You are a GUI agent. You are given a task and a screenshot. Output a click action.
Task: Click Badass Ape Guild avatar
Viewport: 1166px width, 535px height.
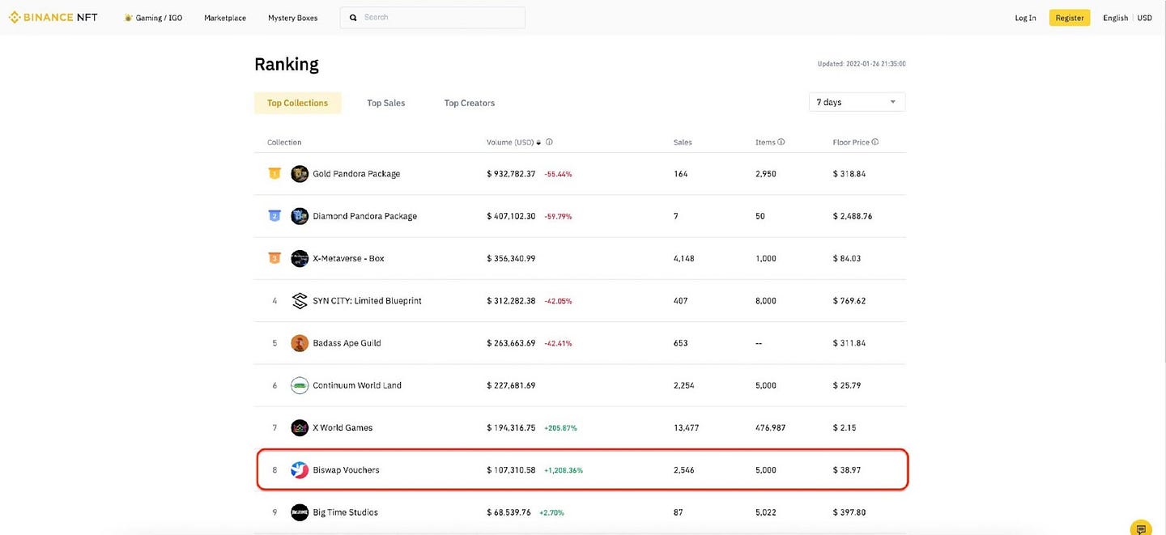click(x=300, y=343)
